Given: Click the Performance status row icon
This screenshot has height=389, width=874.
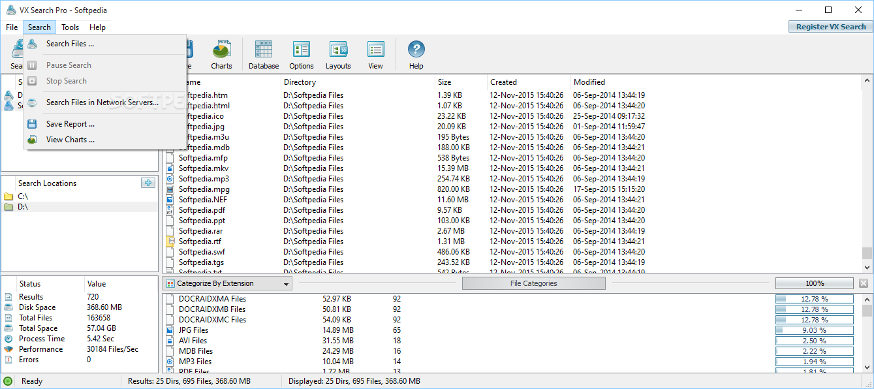Looking at the screenshot, I should pos(8,349).
